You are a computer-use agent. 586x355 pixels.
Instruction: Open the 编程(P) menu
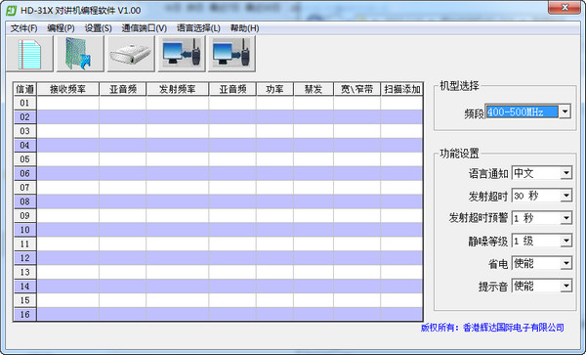61,28
